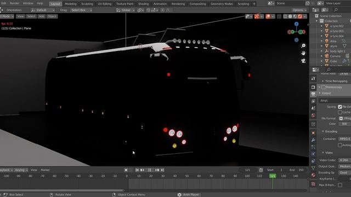
Task: Switch to the Shading workspace tab
Action: point(143,4)
